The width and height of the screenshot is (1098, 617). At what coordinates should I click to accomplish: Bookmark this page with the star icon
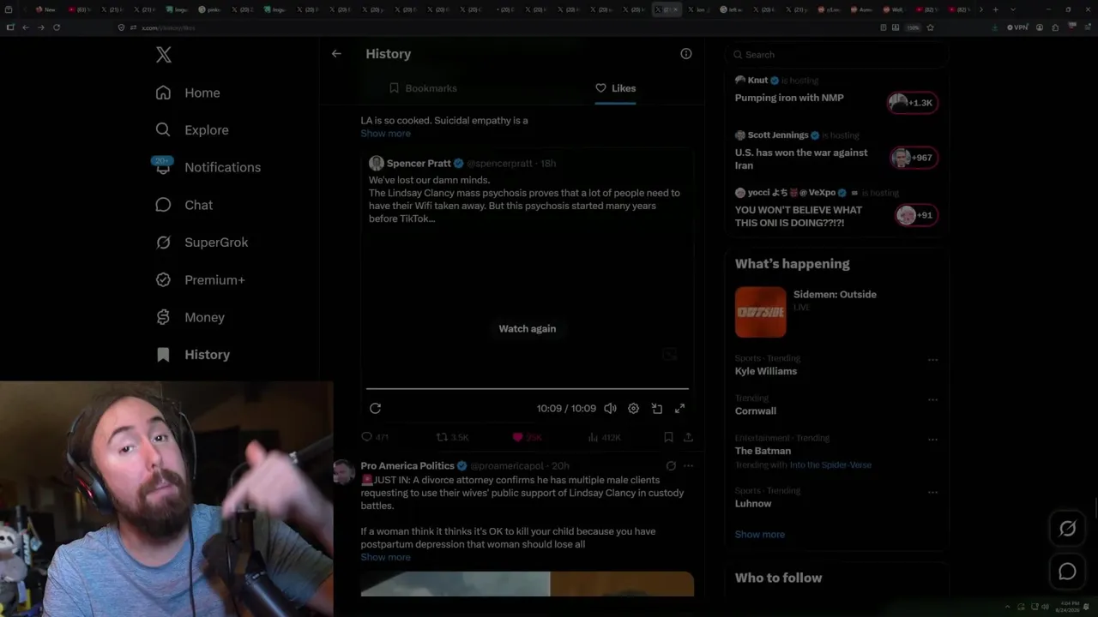[x=931, y=27]
